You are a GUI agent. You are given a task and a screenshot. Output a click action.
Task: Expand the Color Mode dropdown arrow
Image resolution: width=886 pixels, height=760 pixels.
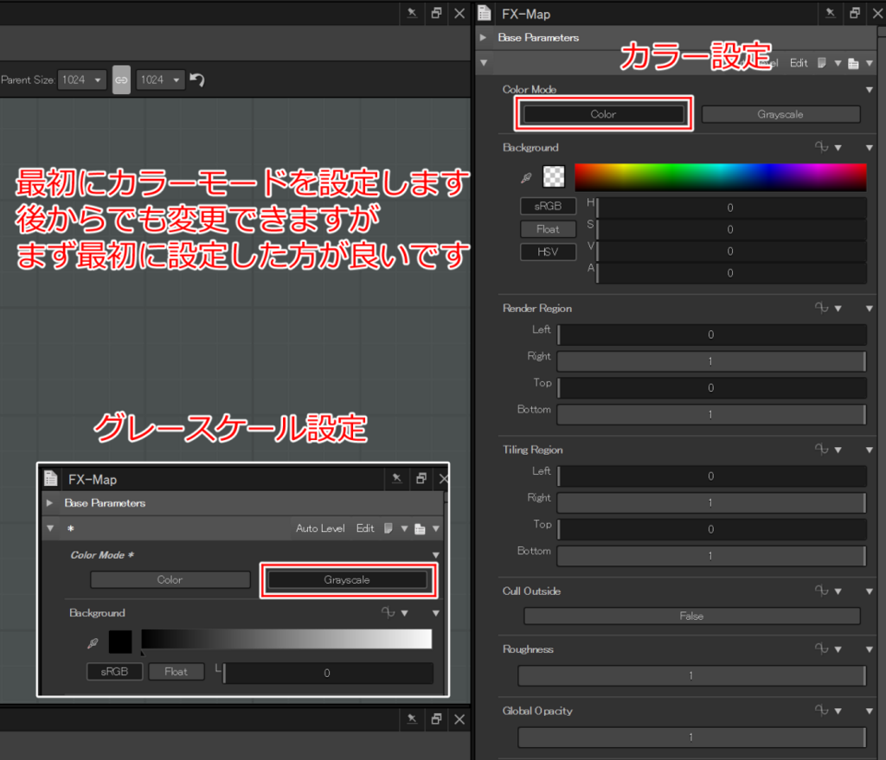click(869, 88)
